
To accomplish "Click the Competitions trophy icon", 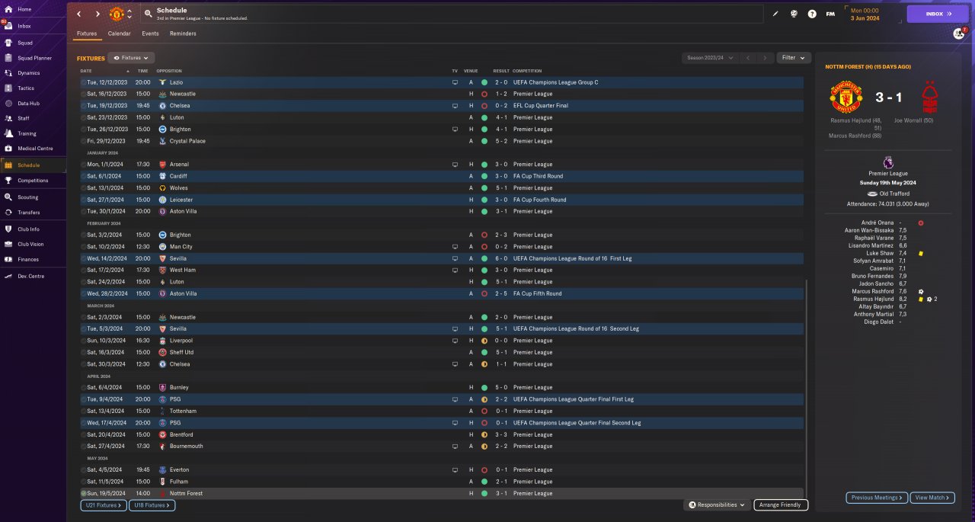I will 8,181.
